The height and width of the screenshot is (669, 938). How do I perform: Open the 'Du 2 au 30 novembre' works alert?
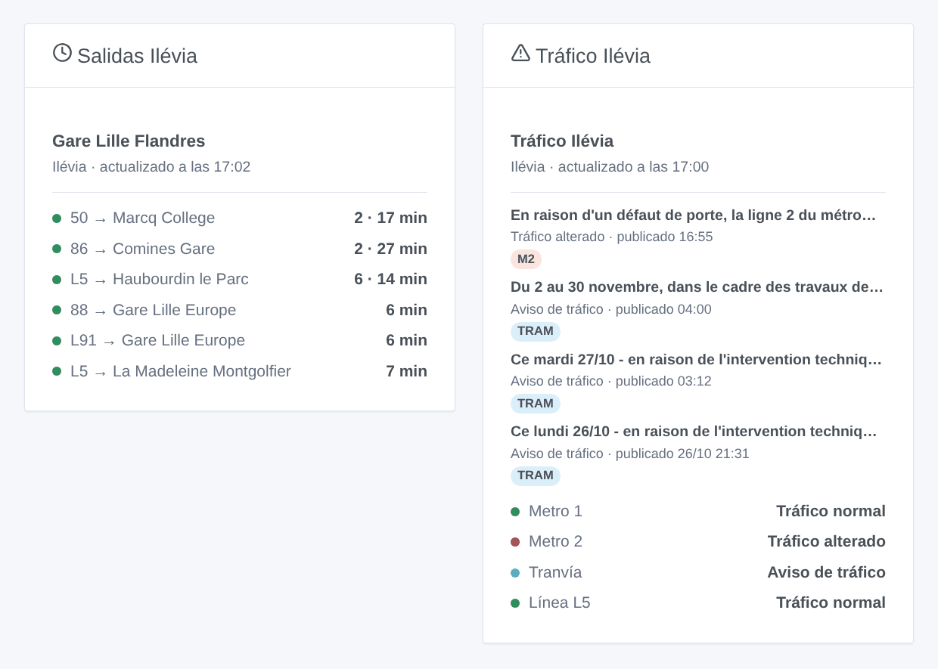click(697, 287)
